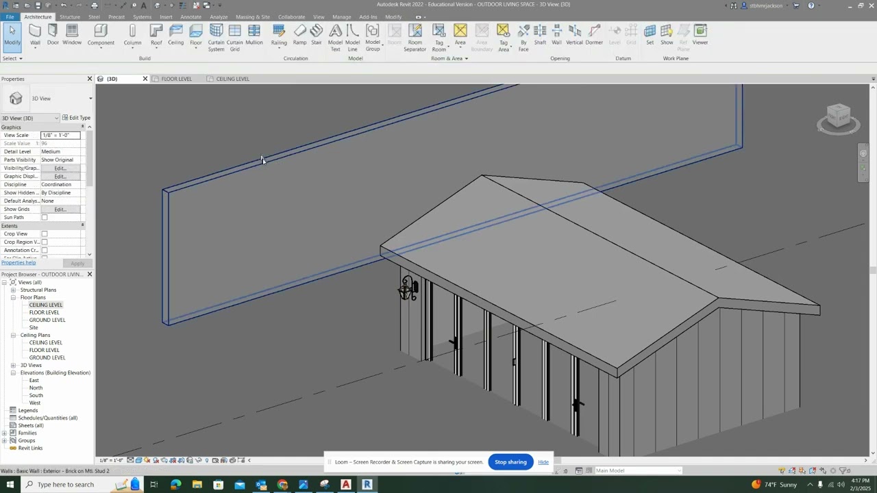Open the Annotate ribbon tab
The width and height of the screenshot is (877, 493).
[x=190, y=17]
